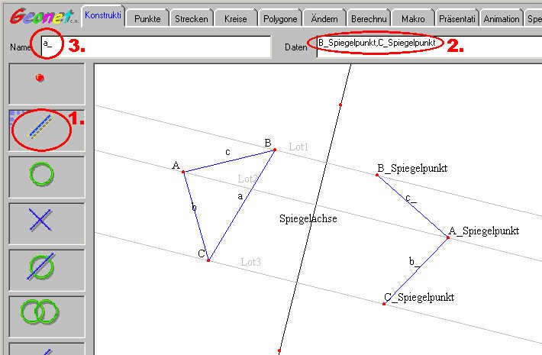Click the partially visible bottom tool icon

tap(40, 350)
